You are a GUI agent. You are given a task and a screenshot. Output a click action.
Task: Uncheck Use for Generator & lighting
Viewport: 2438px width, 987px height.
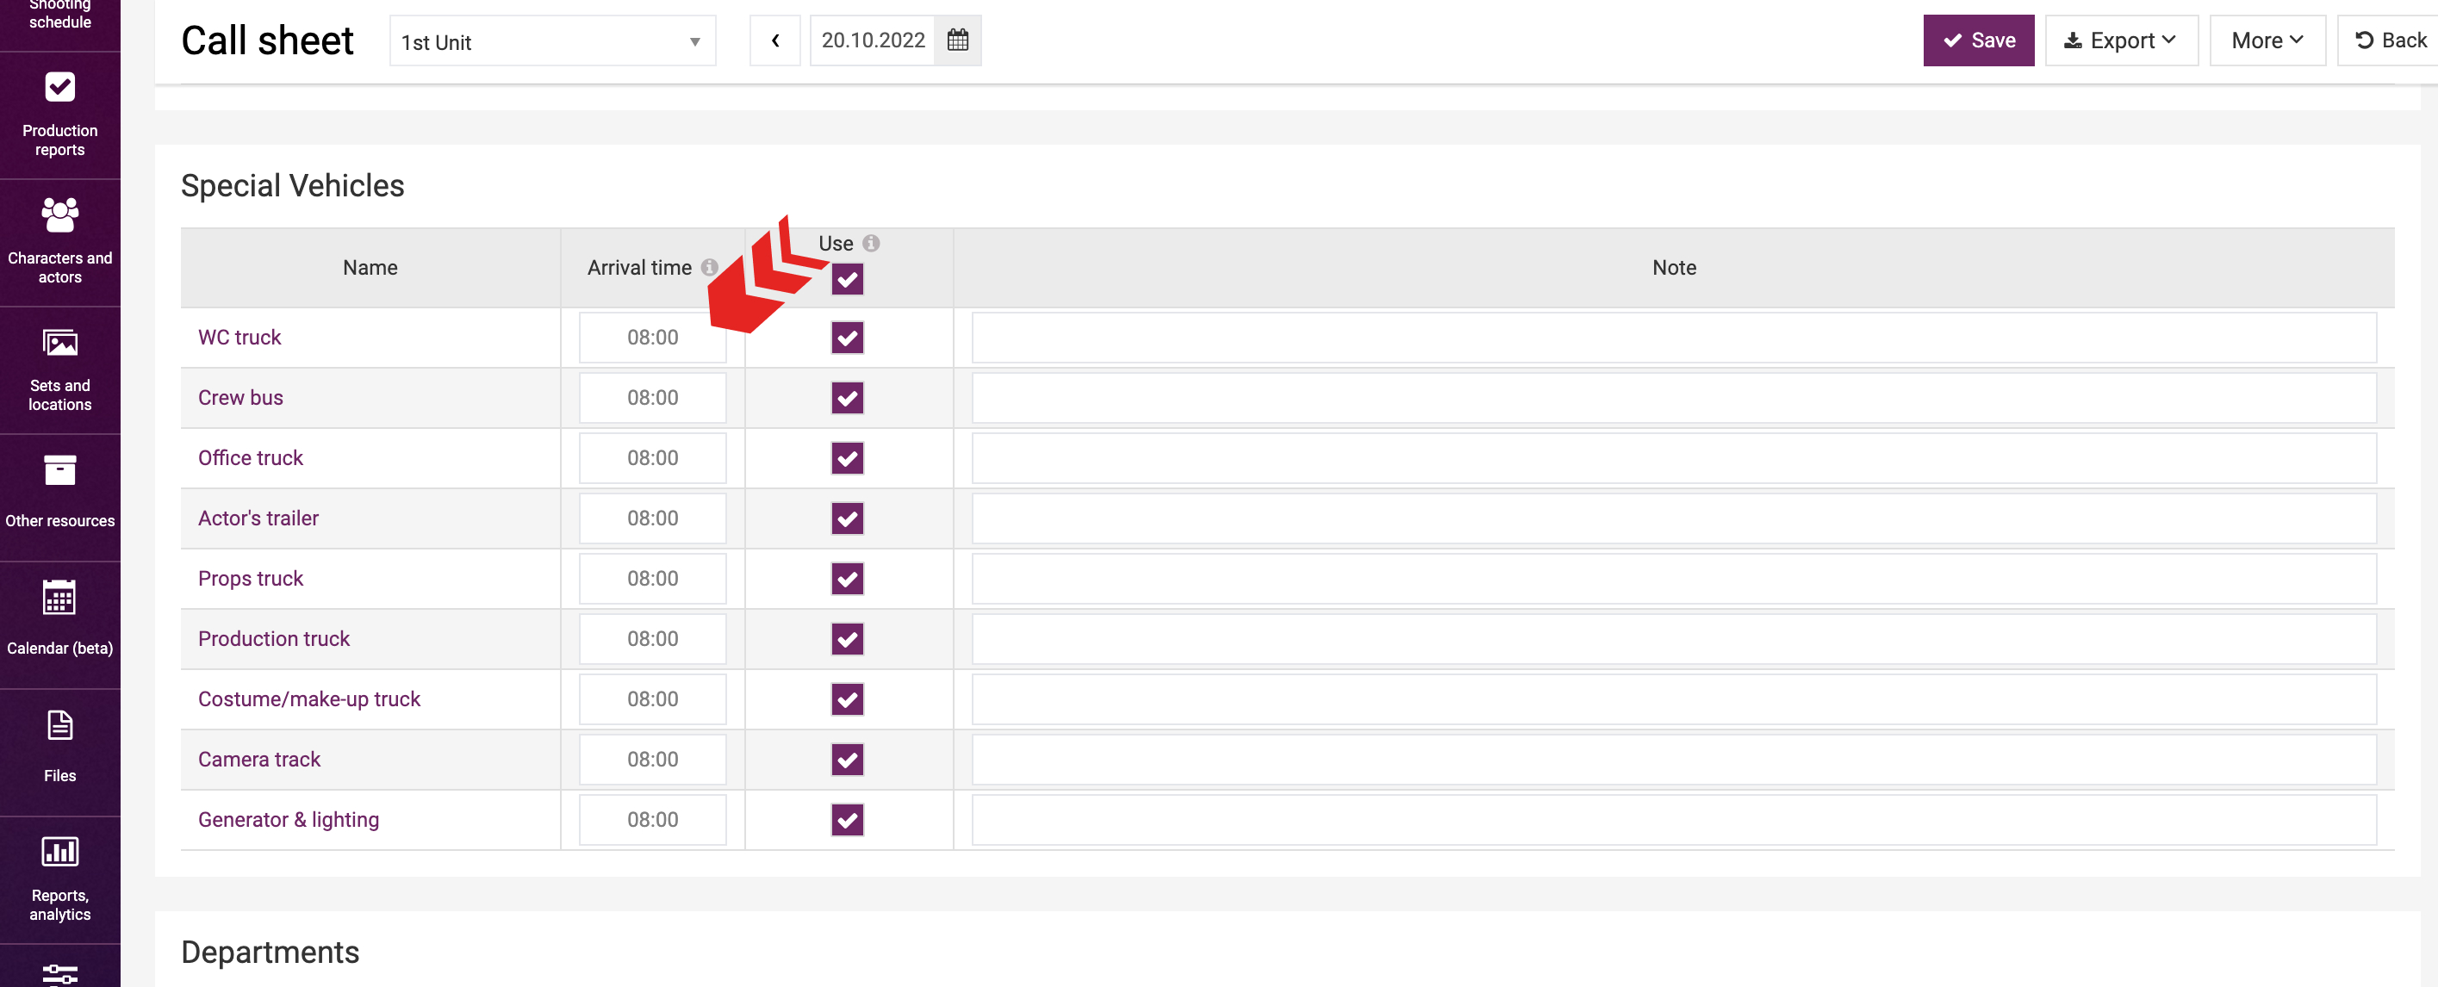[x=847, y=820]
